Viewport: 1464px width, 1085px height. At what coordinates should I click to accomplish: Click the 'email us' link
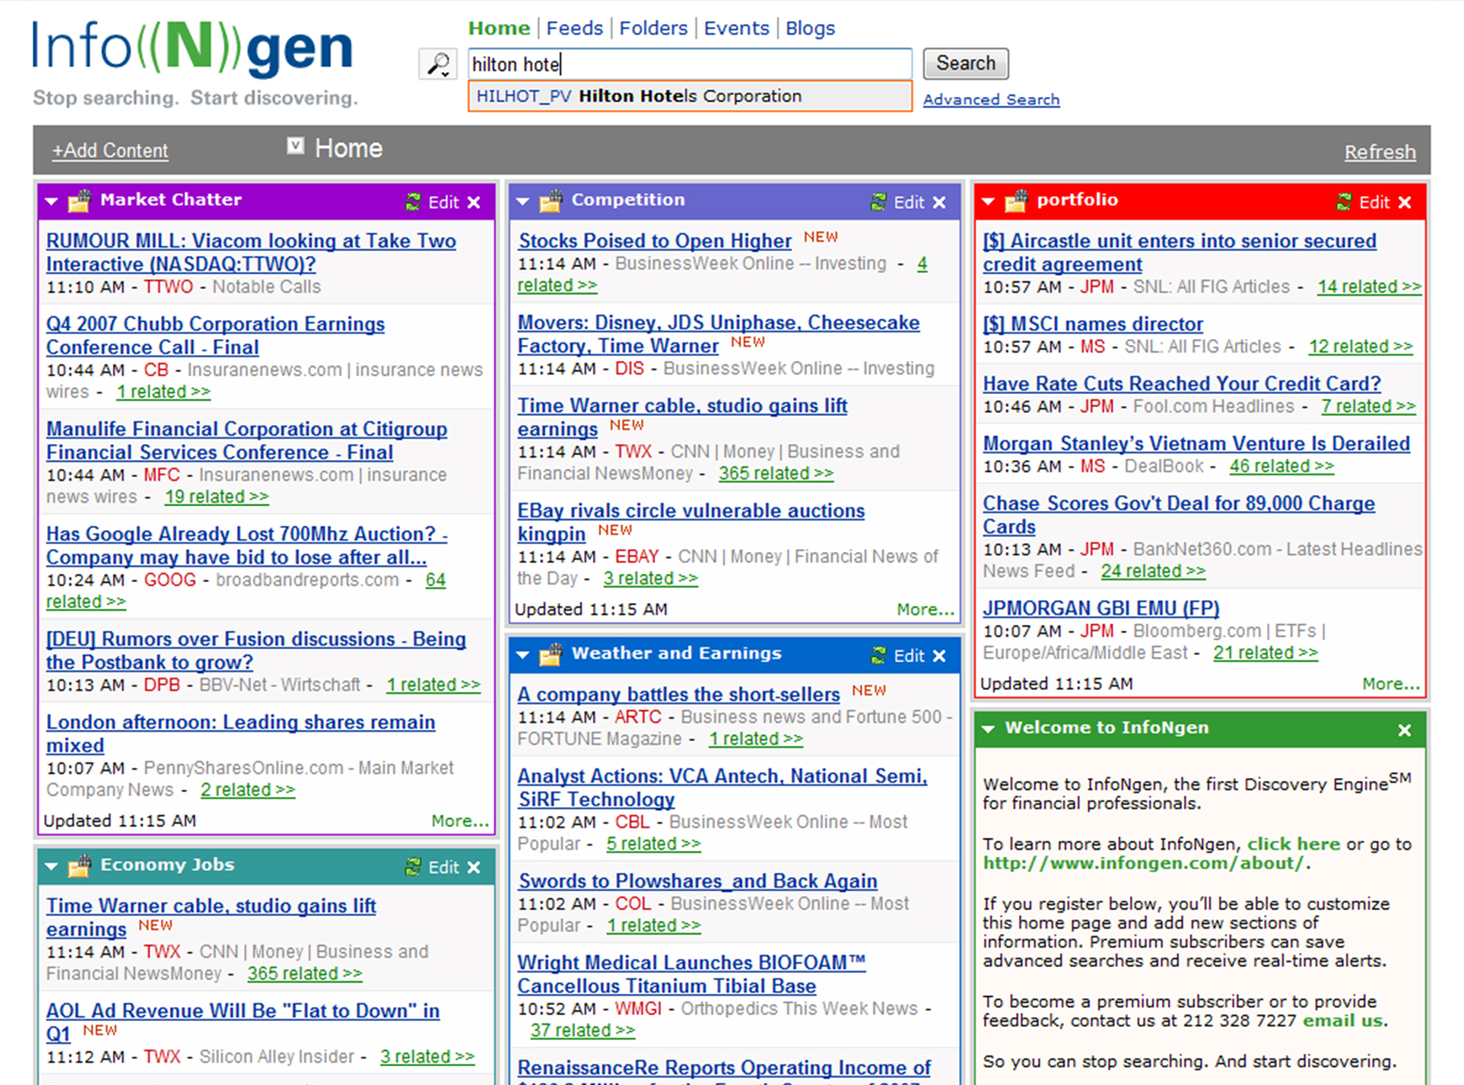point(1343,1021)
